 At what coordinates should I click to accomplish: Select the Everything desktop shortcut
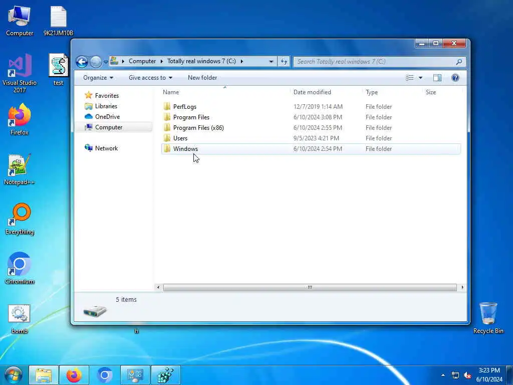tap(20, 219)
